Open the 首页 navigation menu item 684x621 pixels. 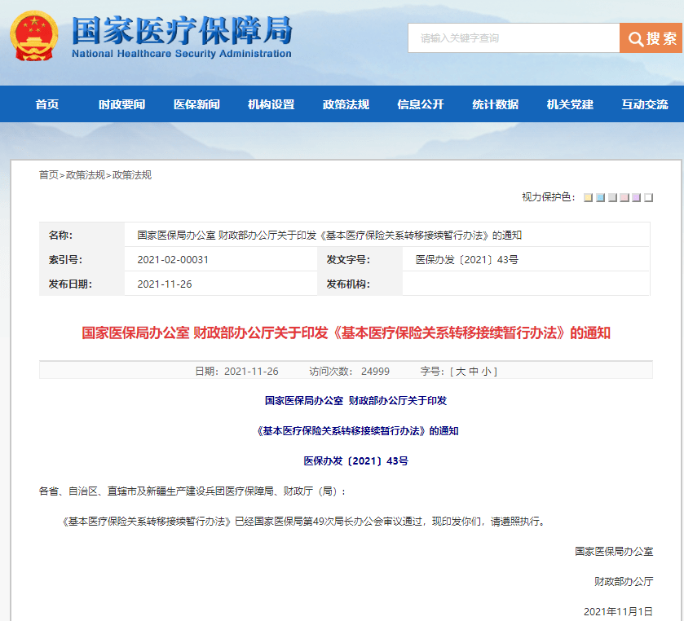pos(47,104)
